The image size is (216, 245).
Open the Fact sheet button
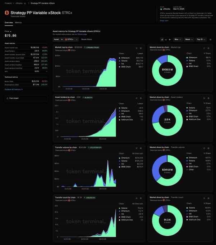[26, 98]
